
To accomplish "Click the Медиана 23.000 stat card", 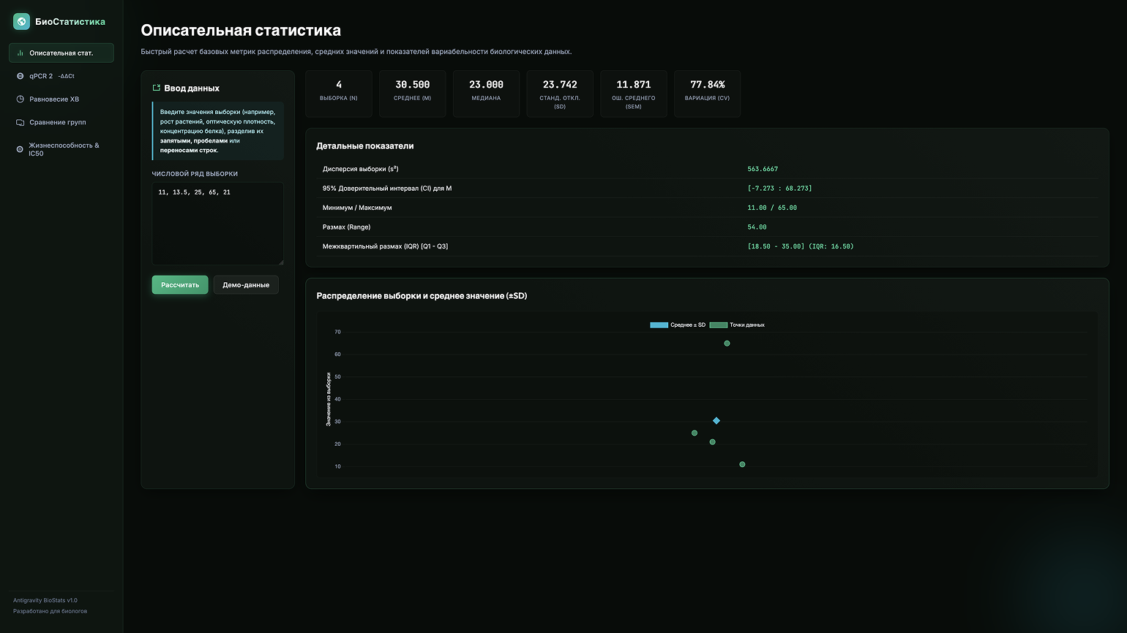I will pyautogui.click(x=486, y=94).
